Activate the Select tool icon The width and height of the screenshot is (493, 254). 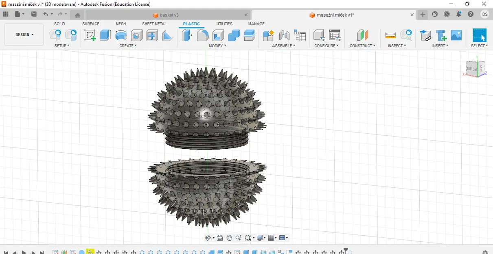(x=479, y=35)
